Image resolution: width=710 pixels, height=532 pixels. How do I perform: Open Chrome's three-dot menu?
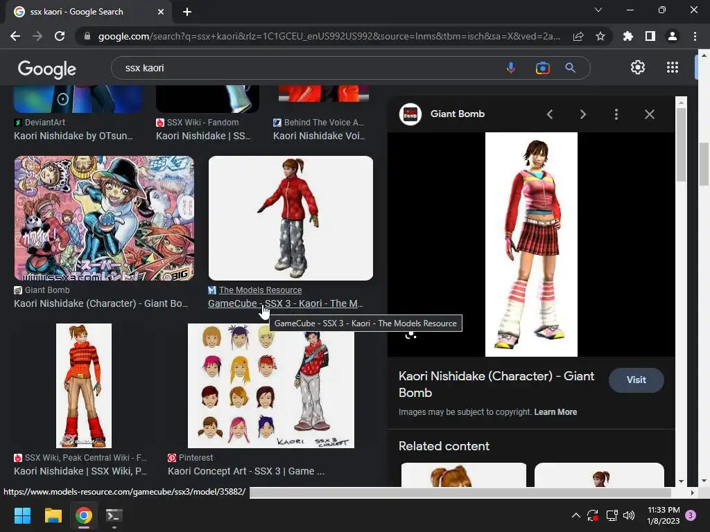click(695, 36)
